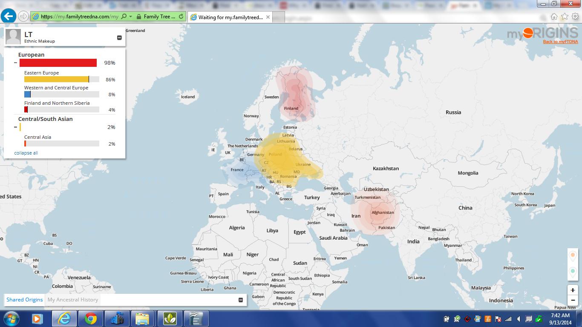582x327 pixels.
Task: Click the Central Asia 2% bar
Action: click(x=25, y=143)
